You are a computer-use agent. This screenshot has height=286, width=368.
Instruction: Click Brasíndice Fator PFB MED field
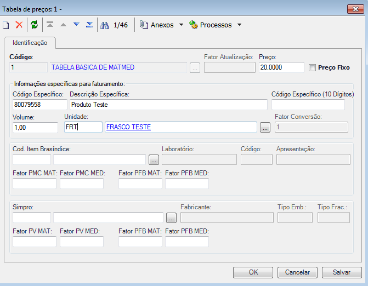pos(187,184)
